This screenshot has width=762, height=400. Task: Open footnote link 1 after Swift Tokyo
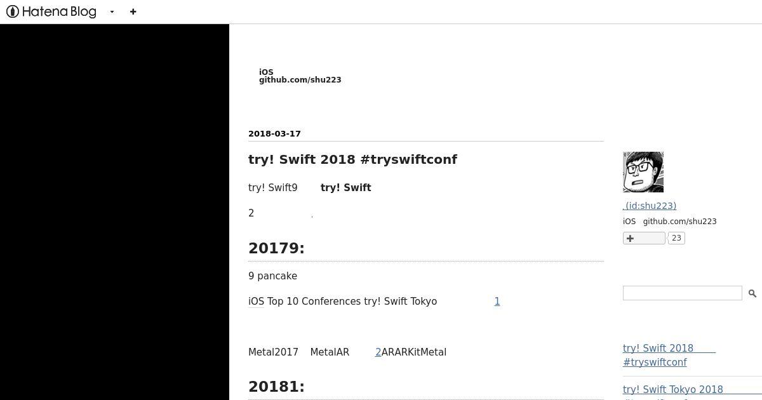click(497, 302)
